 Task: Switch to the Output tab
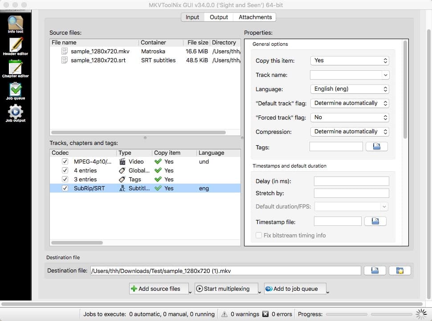[x=219, y=17]
